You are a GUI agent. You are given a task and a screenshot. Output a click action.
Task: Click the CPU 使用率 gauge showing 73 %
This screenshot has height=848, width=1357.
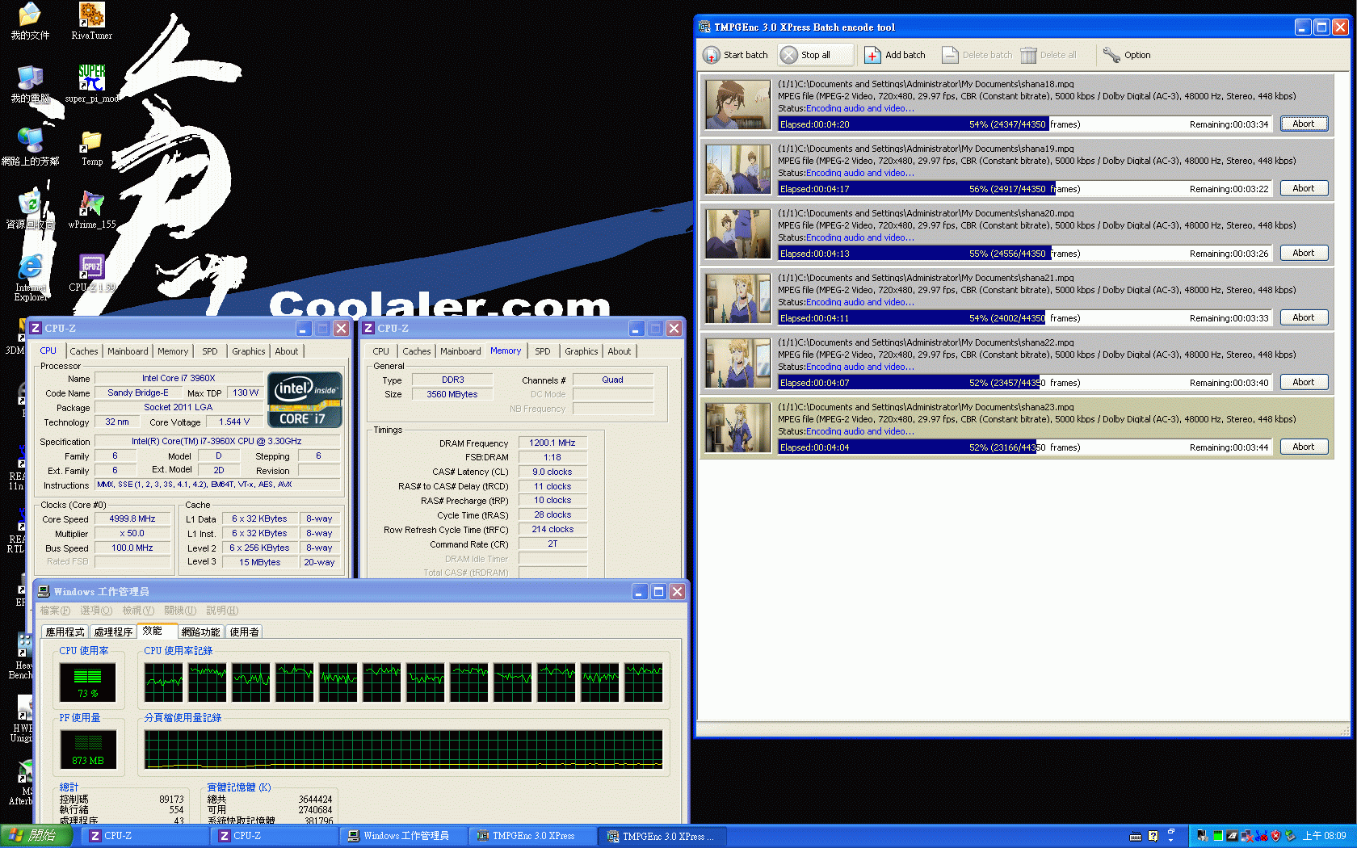87,682
